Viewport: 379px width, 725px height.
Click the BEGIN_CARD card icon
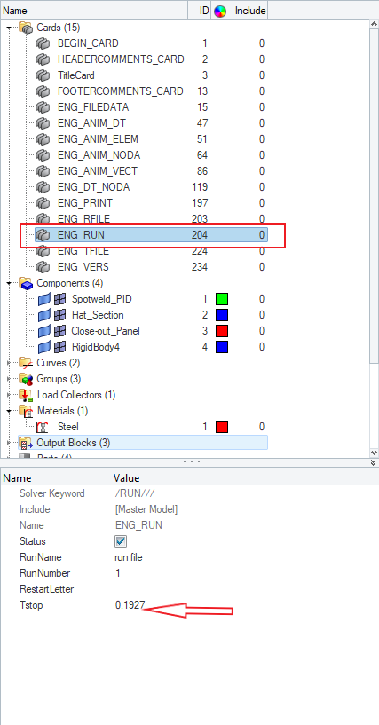(x=43, y=43)
